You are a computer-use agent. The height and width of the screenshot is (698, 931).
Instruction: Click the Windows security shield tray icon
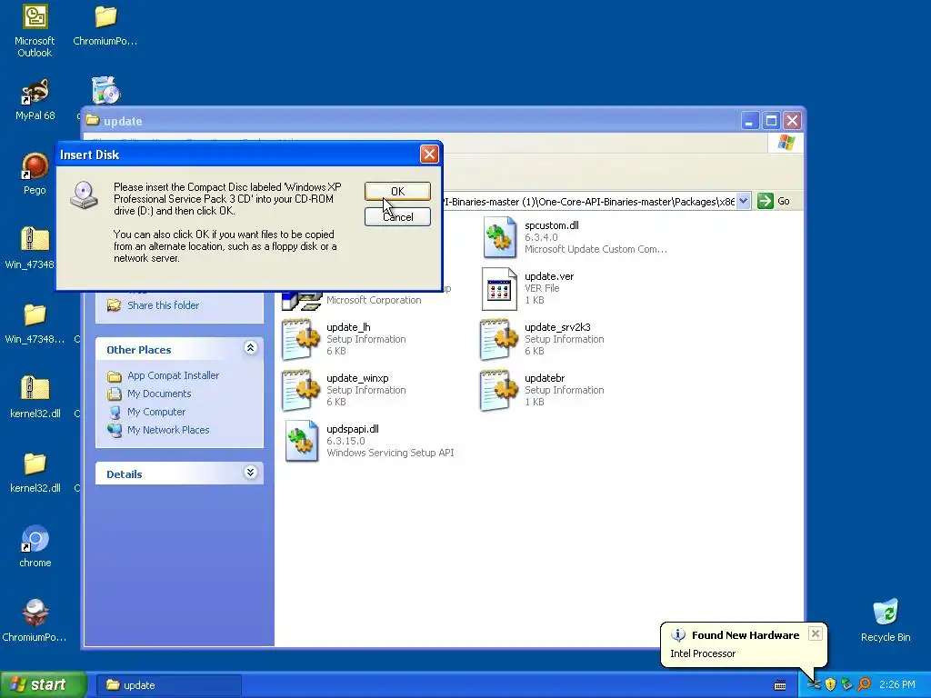coord(831,685)
